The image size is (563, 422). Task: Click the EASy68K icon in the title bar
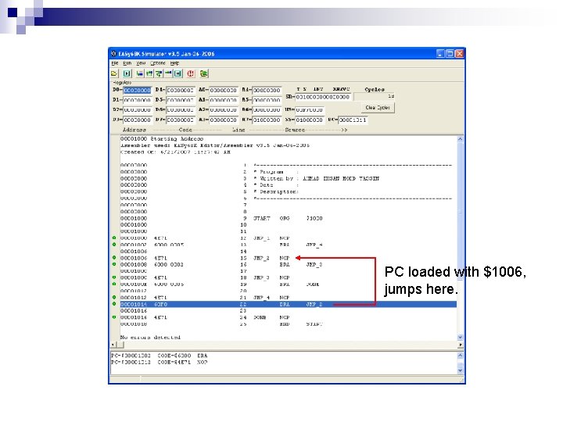(x=114, y=54)
